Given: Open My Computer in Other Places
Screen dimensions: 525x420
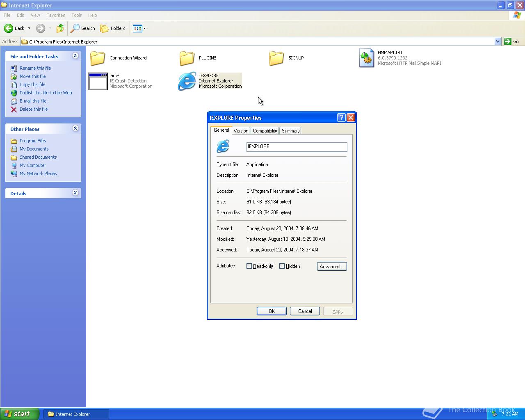Looking at the screenshot, I should pyautogui.click(x=33, y=165).
